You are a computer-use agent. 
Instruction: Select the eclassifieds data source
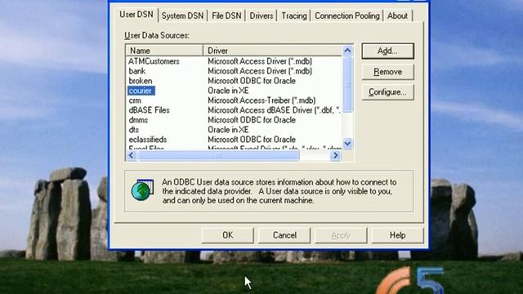[148, 140]
